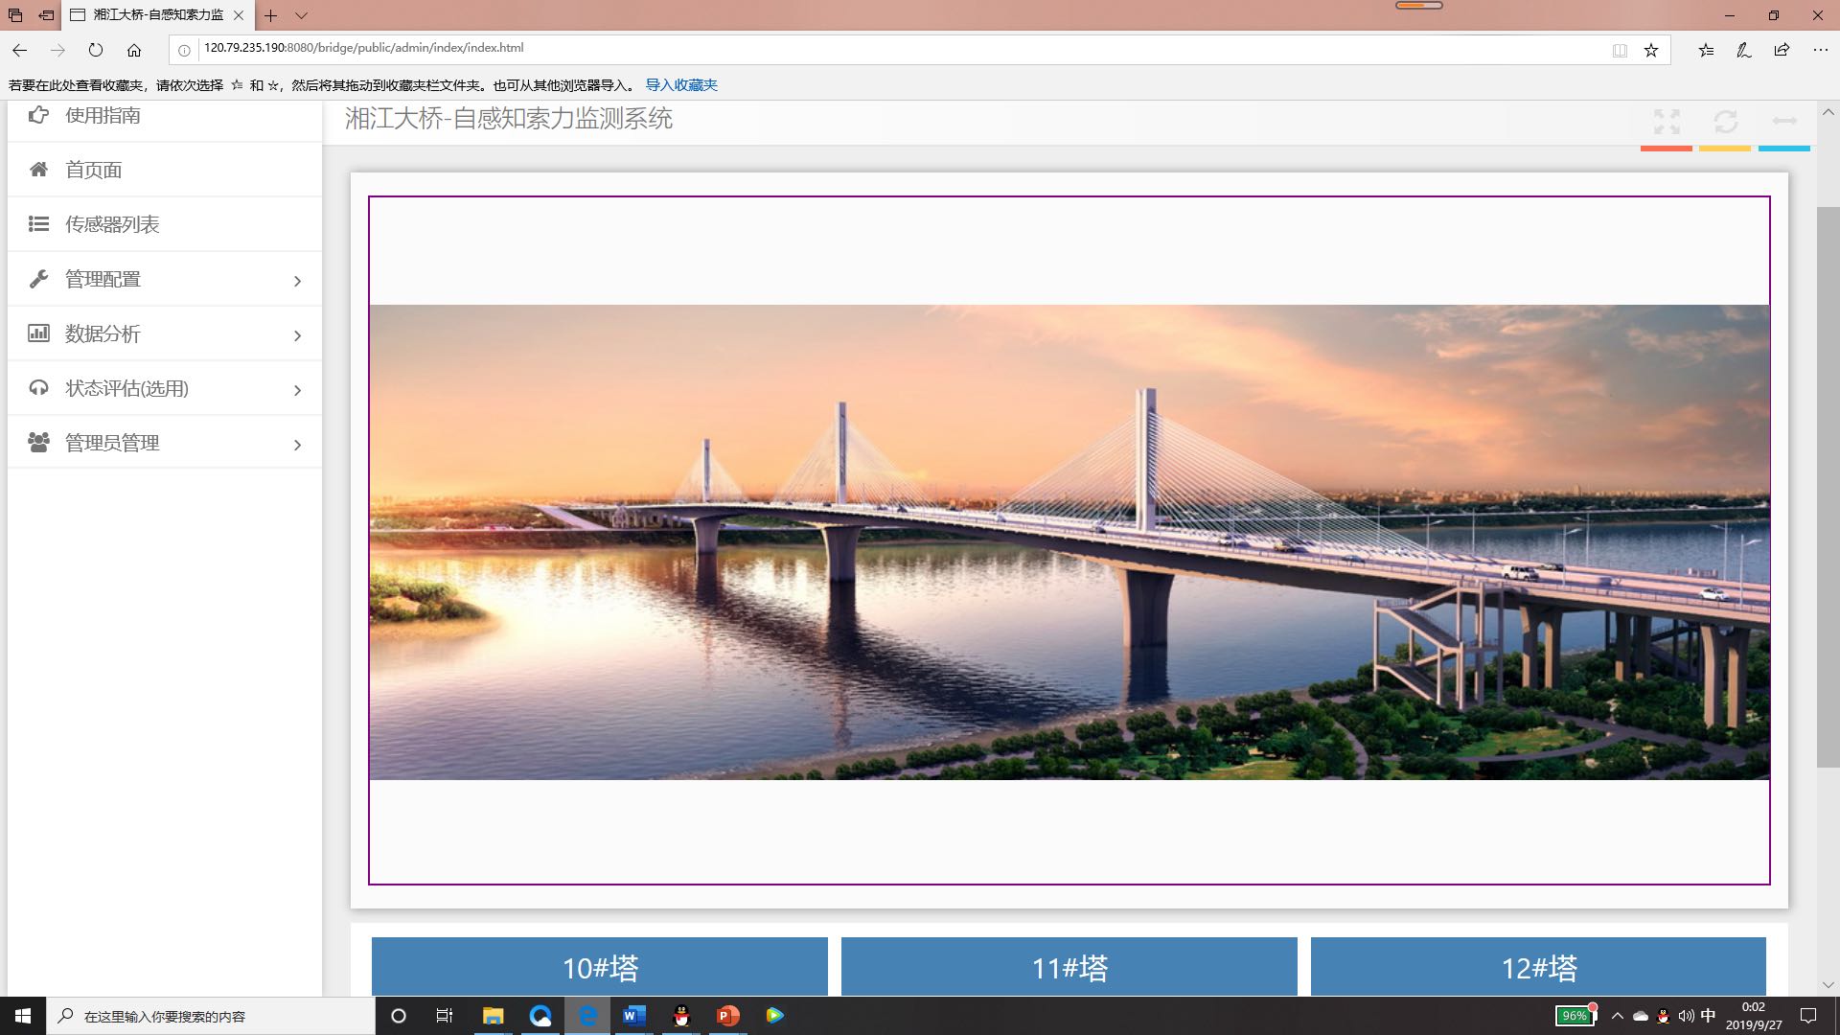This screenshot has width=1840, height=1035.
Task: Open the 12#塔 tower panel
Action: click(1538, 967)
